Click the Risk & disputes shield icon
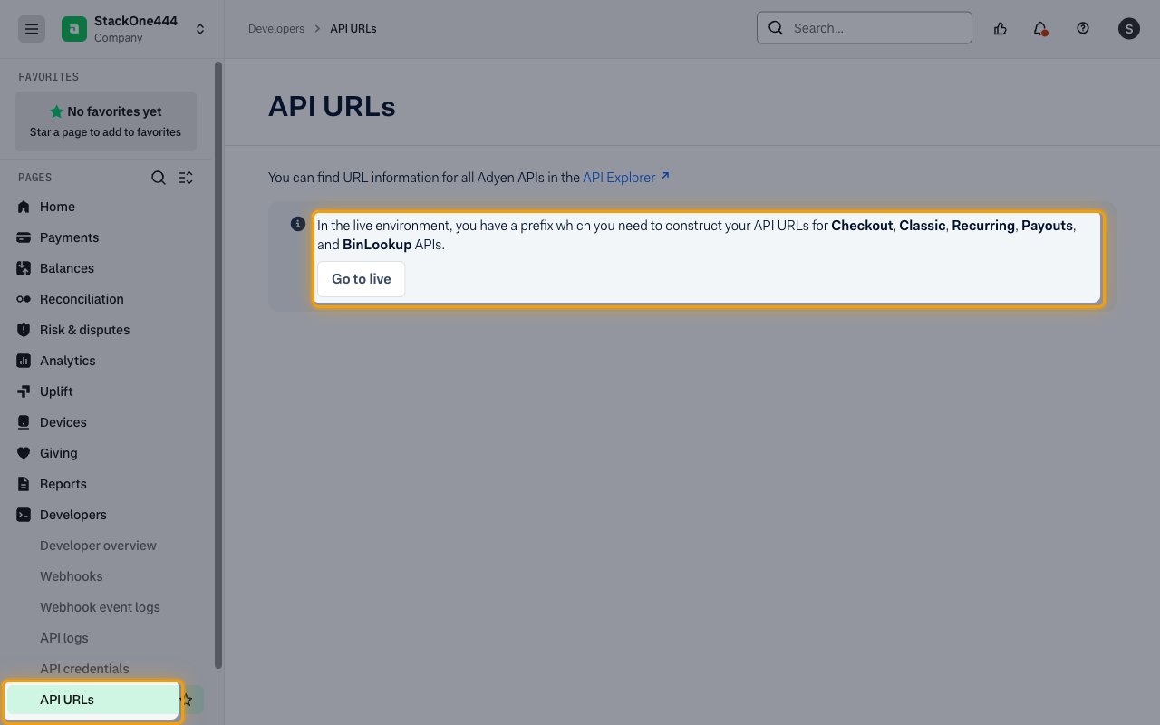 click(24, 330)
